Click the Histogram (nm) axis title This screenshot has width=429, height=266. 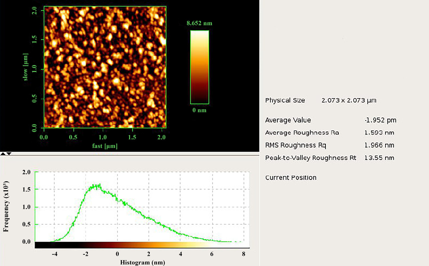click(x=142, y=262)
